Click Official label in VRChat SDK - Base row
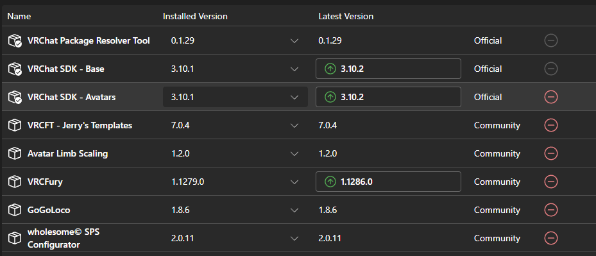 (488, 69)
